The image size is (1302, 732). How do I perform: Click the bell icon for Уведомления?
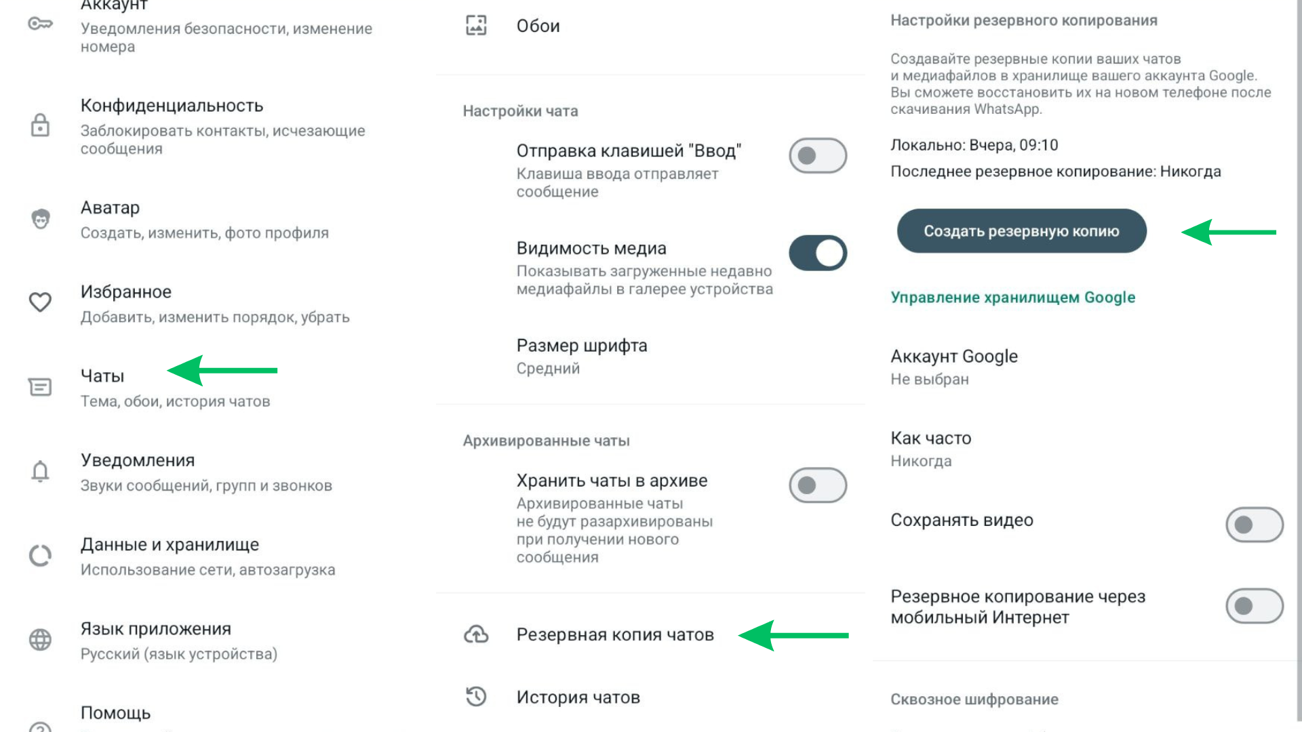pyautogui.click(x=40, y=471)
